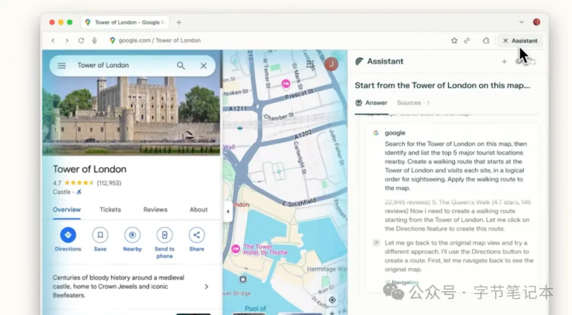Select the Overview tab
This screenshot has width=572, height=315.
tap(67, 210)
